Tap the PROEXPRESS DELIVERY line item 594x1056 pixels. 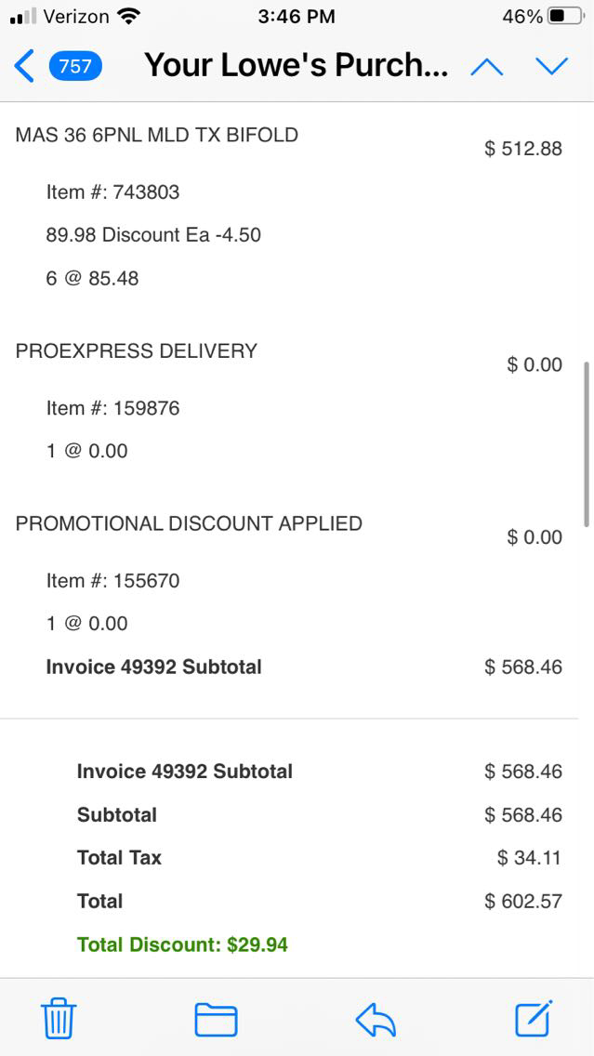[137, 350]
